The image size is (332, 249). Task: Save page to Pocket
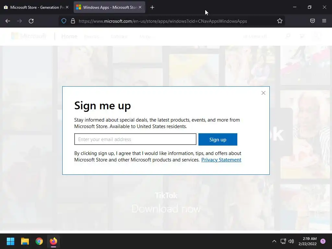coord(312,21)
